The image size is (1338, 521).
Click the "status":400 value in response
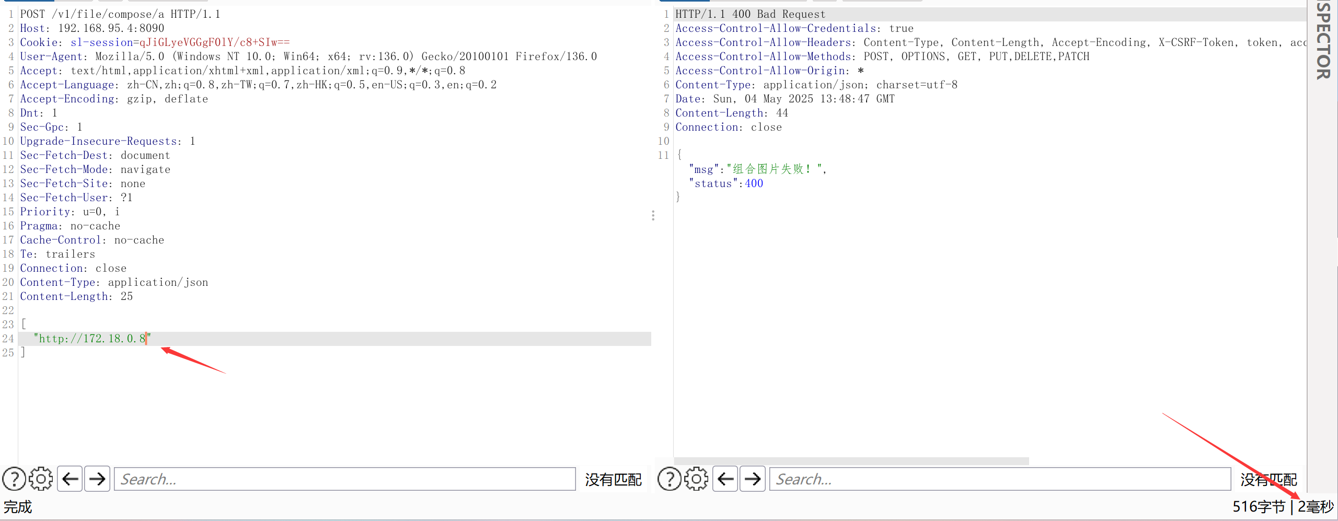tap(754, 183)
